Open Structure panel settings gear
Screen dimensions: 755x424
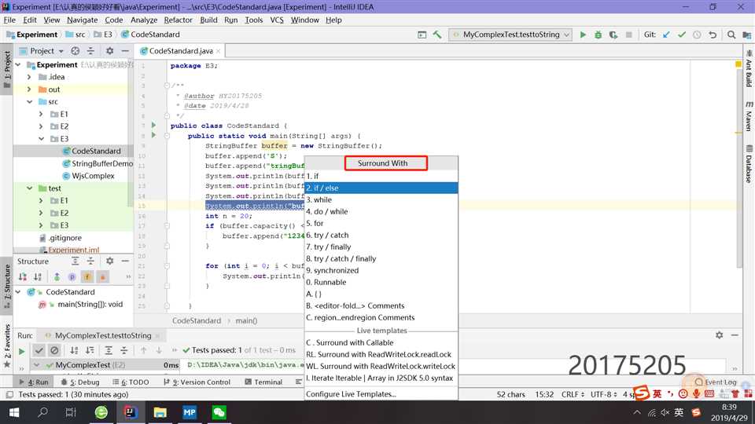pyautogui.click(x=110, y=261)
